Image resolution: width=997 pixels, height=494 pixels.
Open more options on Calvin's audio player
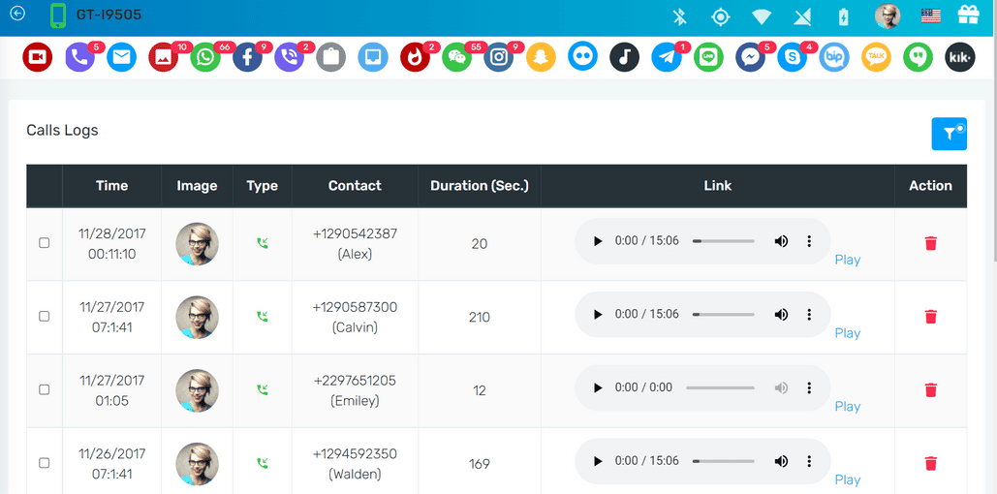click(x=809, y=314)
